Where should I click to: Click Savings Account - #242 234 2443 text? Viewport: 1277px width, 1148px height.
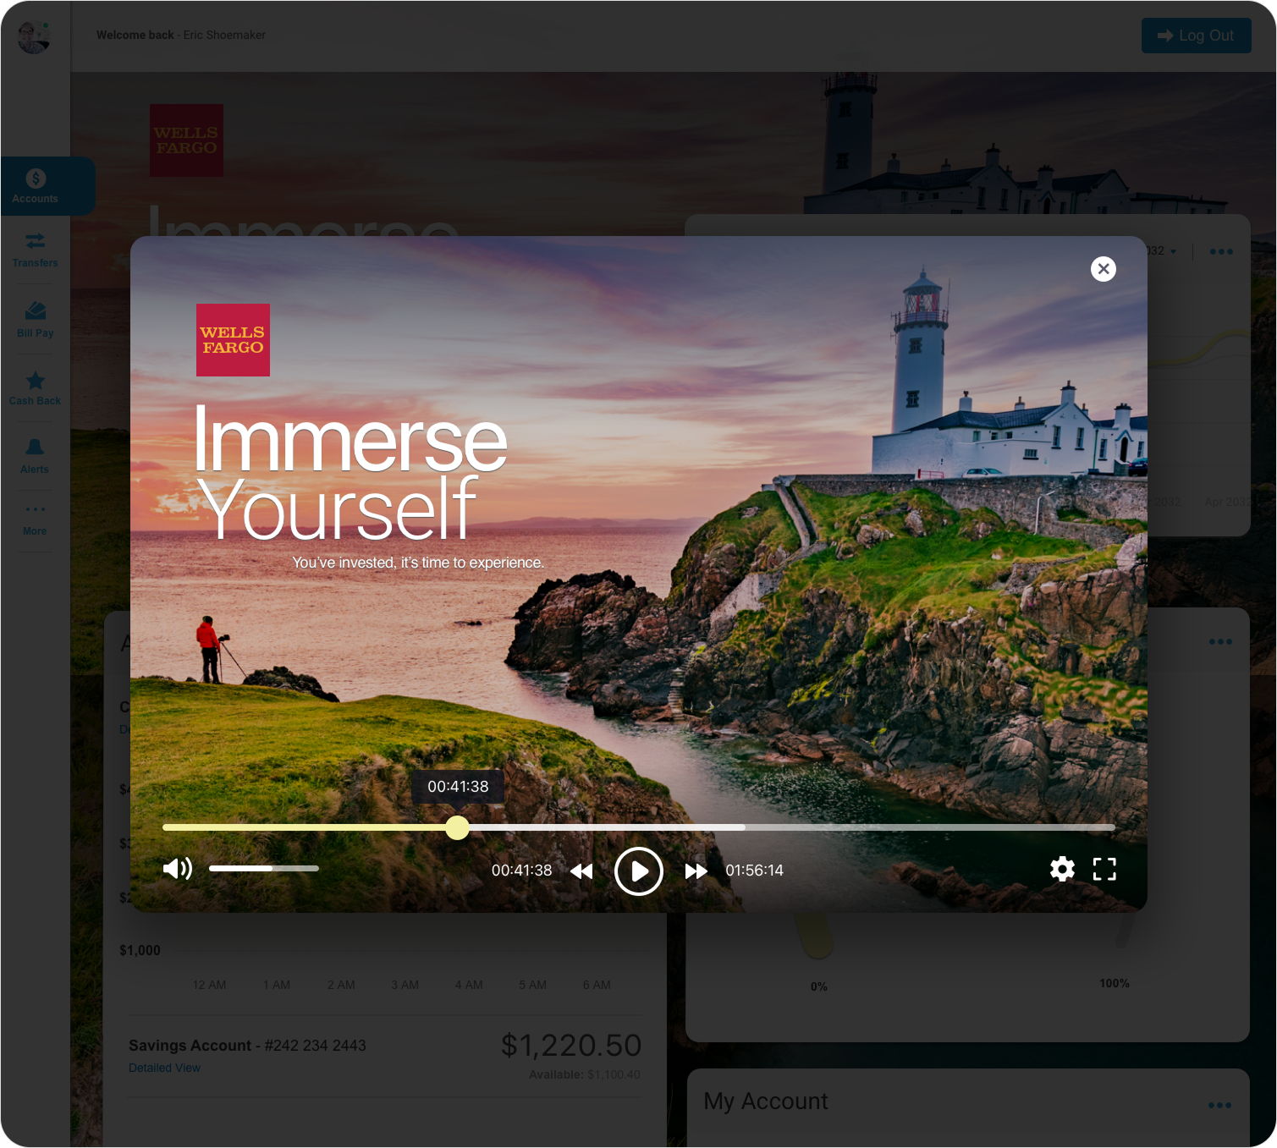click(x=247, y=1046)
